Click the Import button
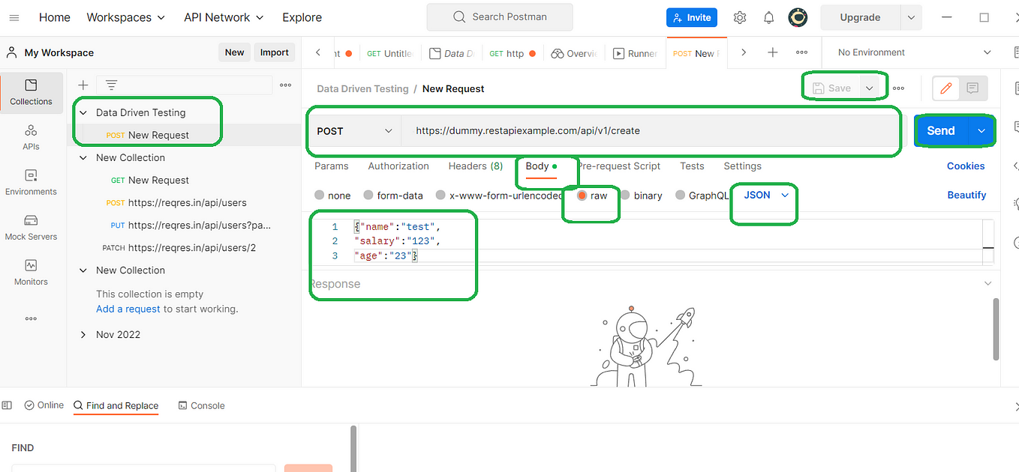 click(x=275, y=52)
